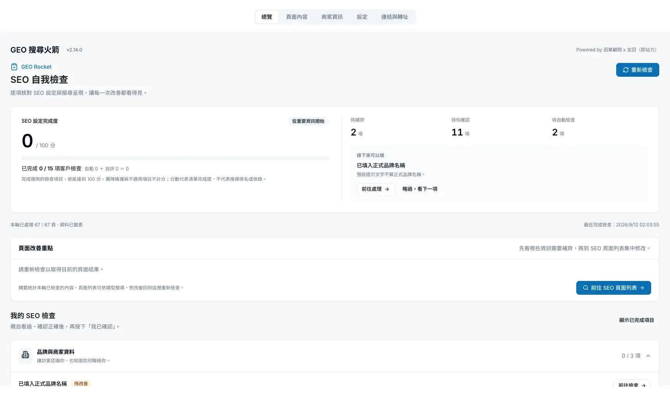Screen dimensions: 670x393
Task: Open the 商家資訊 tab
Action: pyautogui.click(x=332, y=17)
